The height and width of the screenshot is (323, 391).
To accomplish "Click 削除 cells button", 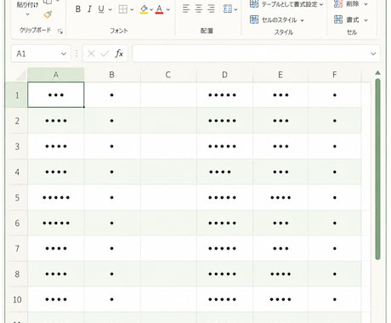I will pyautogui.click(x=347, y=4).
